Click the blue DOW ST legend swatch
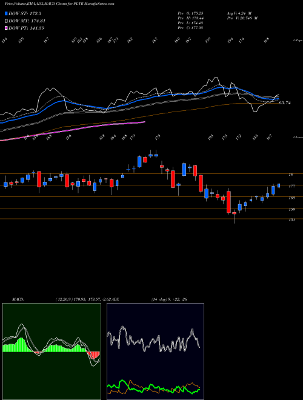Screen dimensions: 303x400 (x=7, y=13)
